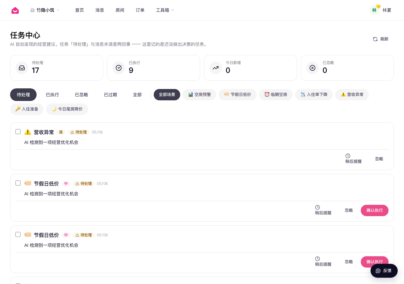
Task: Click the pink app logo icon
Action: 15,10
